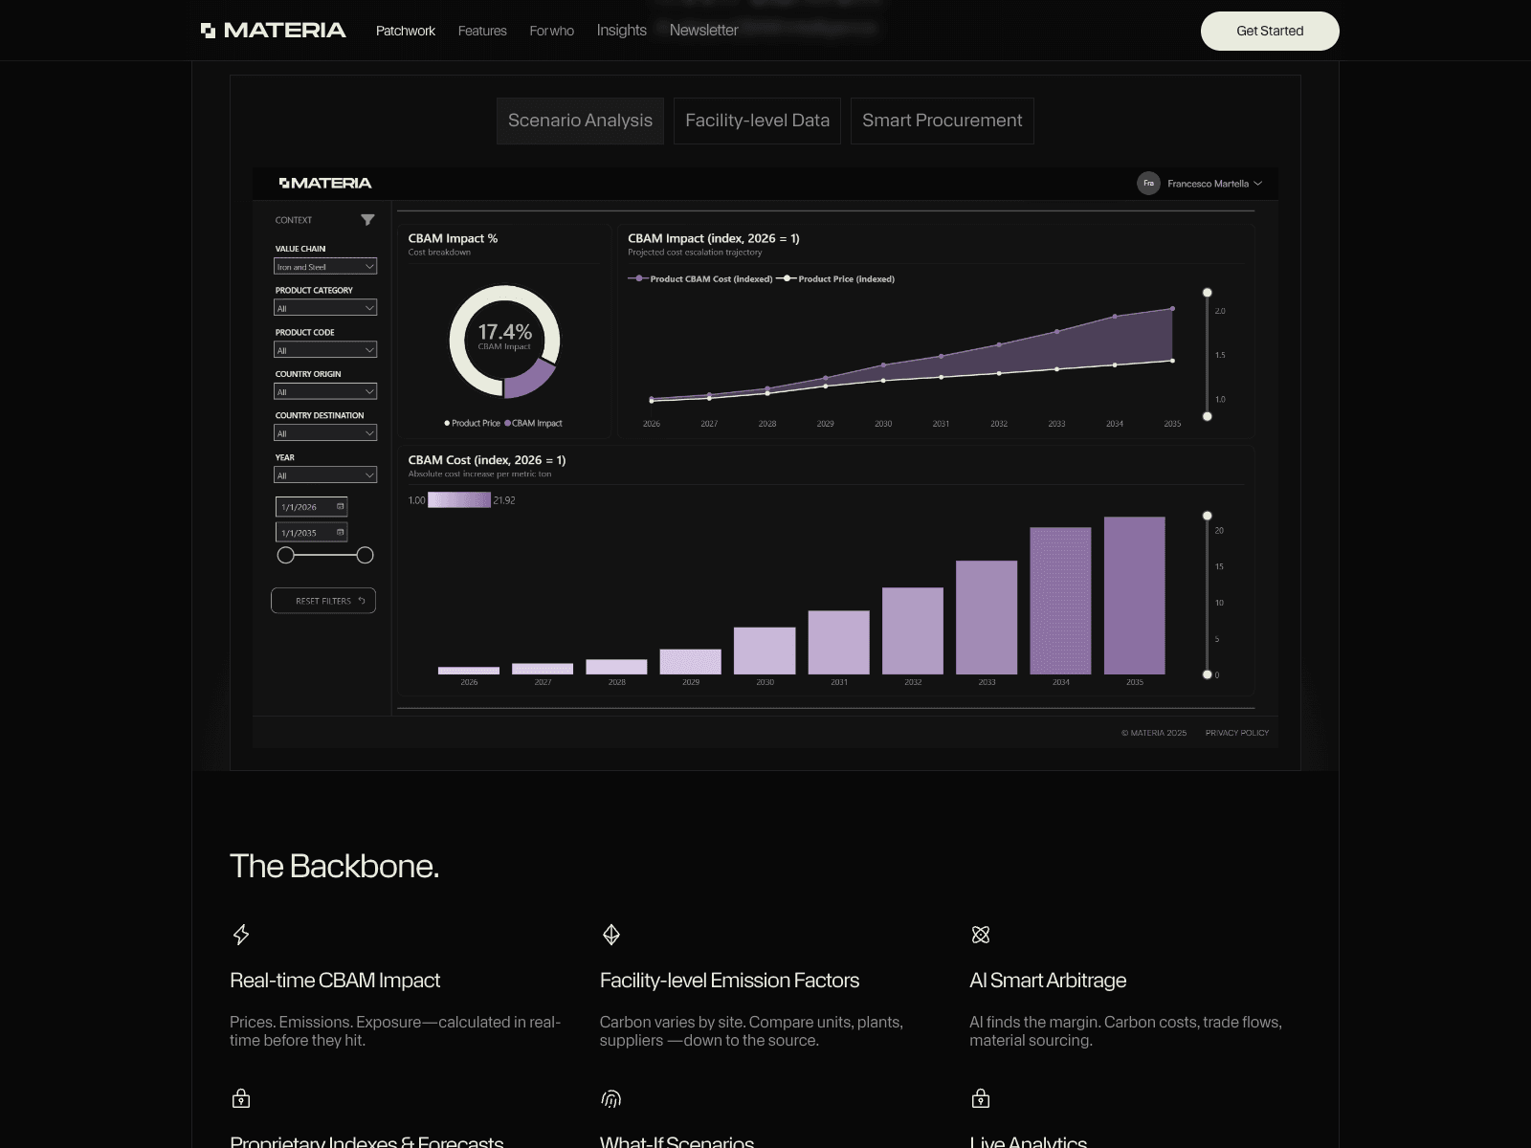Click the top handle of the bar chart vertical slider
Viewport: 1531px width, 1148px height.
(x=1208, y=516)
